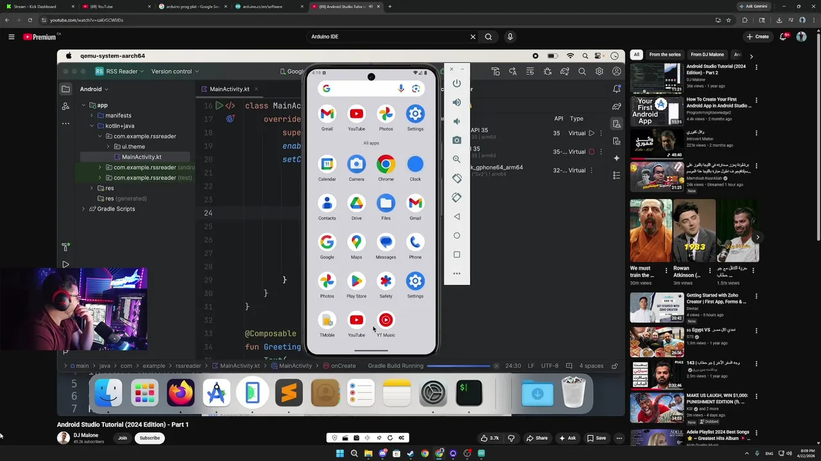Open Sublime Text in the macOS dock
Viewport: 821px width, 461px height.
289,392
